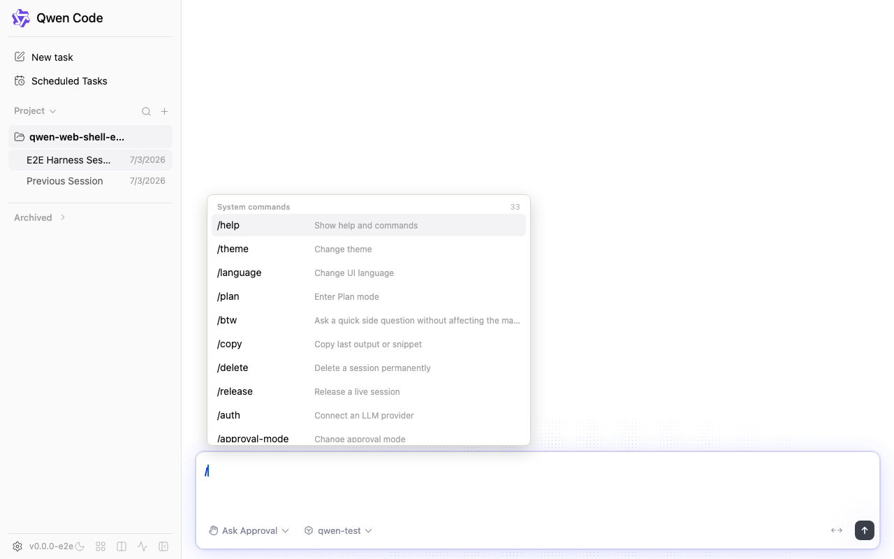Open the activity pulse icon

(x=142, y=546)
